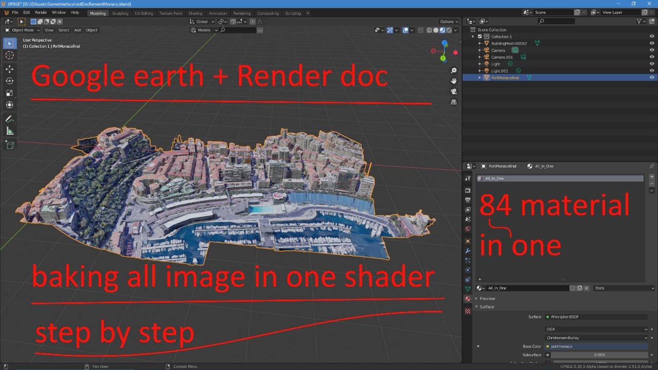The height and width of the screenshot is (370, 658).
Task: Open the Modifier properties wrench tab
Action: click(x=468, y=250)
